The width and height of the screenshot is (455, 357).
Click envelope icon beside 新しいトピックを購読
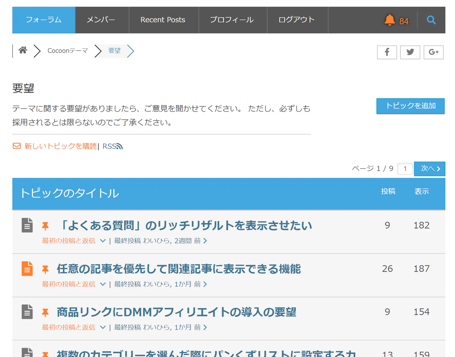(17, 146)
